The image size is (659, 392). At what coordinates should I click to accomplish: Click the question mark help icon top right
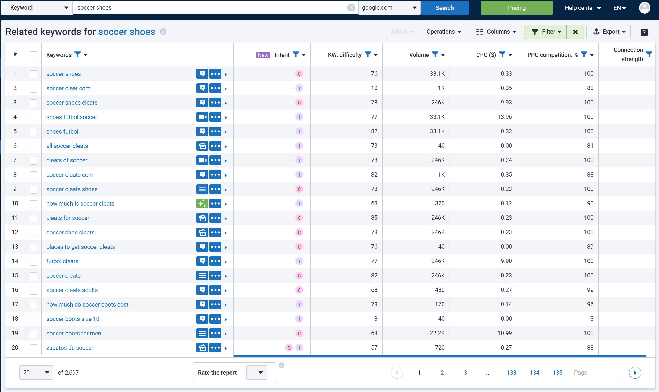click(x=644, y=32)
